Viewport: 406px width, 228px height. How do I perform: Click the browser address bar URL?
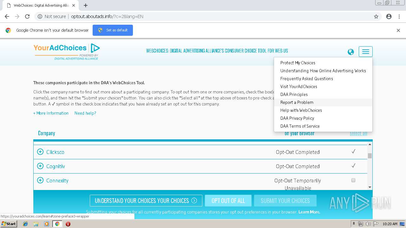tap(107, 16)
